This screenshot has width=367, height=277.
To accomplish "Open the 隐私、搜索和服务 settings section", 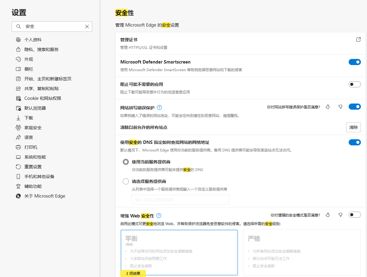I will (x=40, y=49).
